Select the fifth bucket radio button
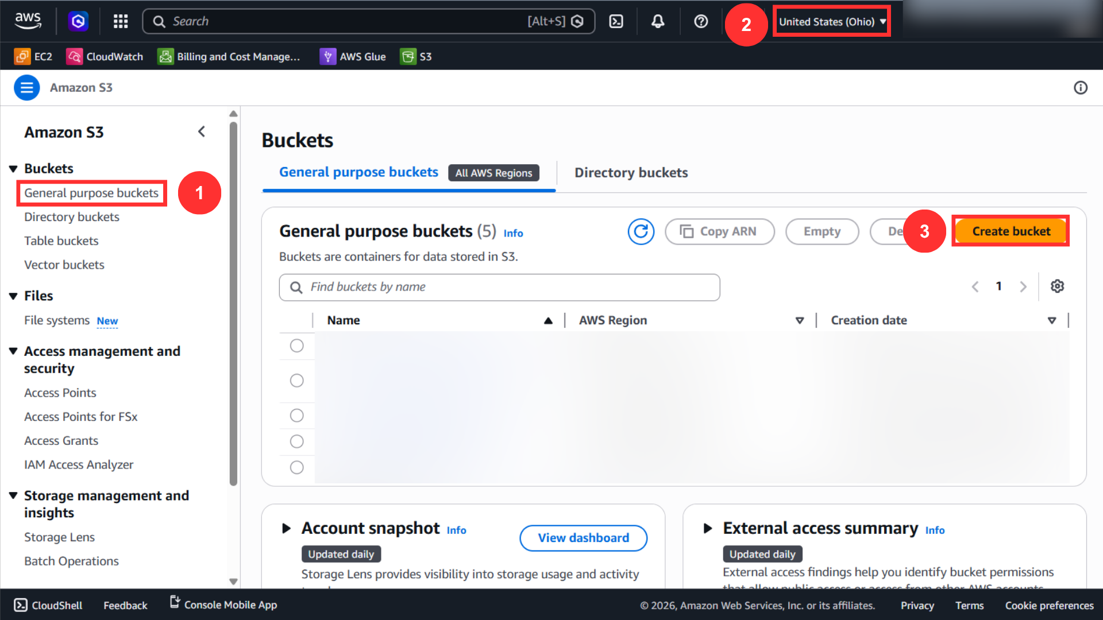The image size is (1103, 620). (296, 468)
